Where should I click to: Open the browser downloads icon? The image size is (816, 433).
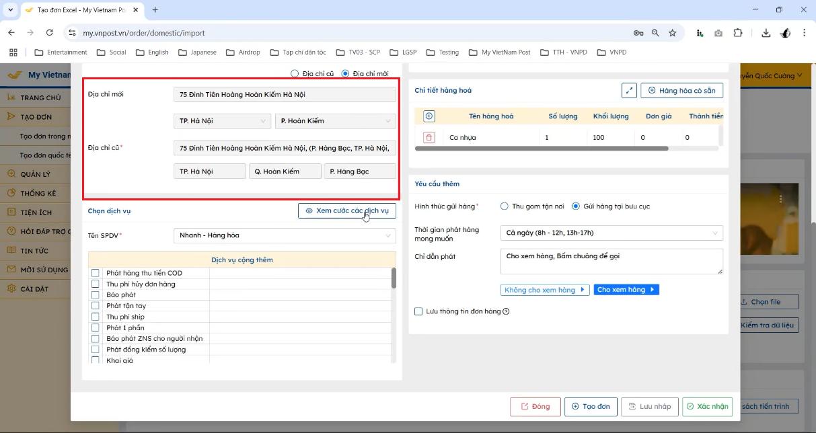pyautogui.click(x=766, y=32)
